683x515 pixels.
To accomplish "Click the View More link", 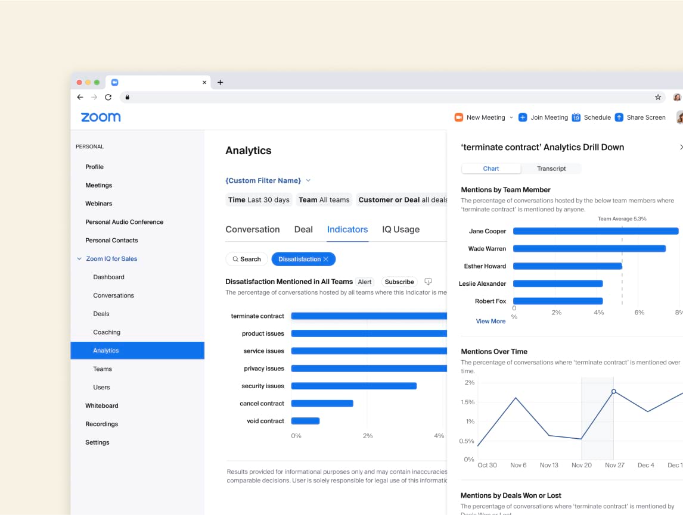I will point(490,321).
